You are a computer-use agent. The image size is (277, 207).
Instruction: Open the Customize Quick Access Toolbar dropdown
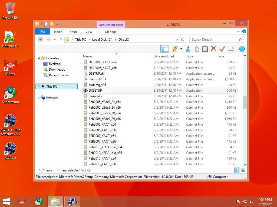pos(57,24)
